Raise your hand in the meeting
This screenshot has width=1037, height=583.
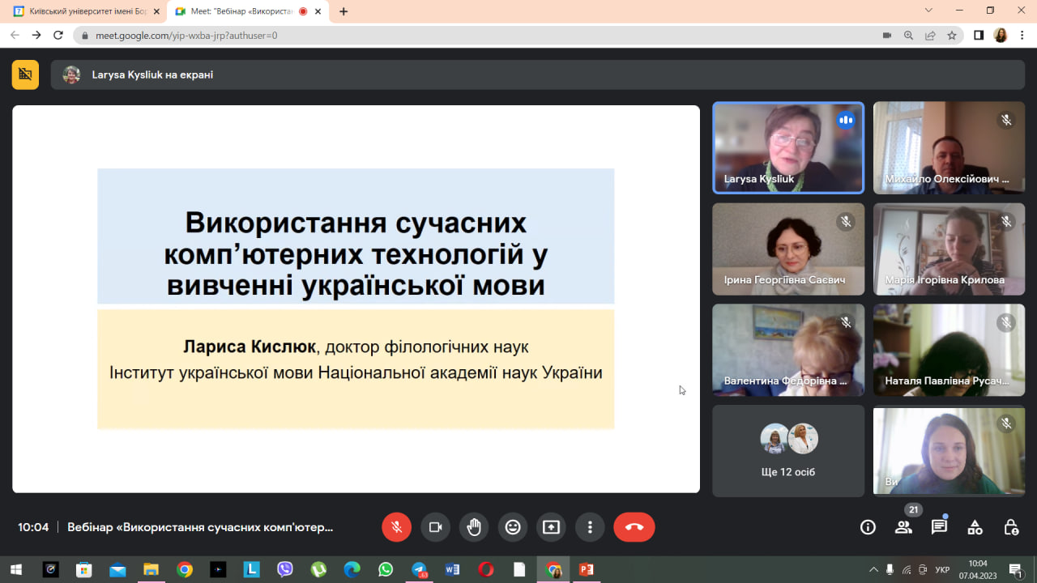[x=474, y=527]
